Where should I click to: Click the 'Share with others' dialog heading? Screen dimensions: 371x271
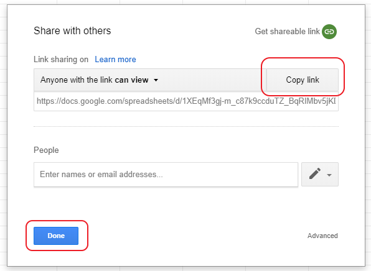pyautogui.click(x=72, y=30)
